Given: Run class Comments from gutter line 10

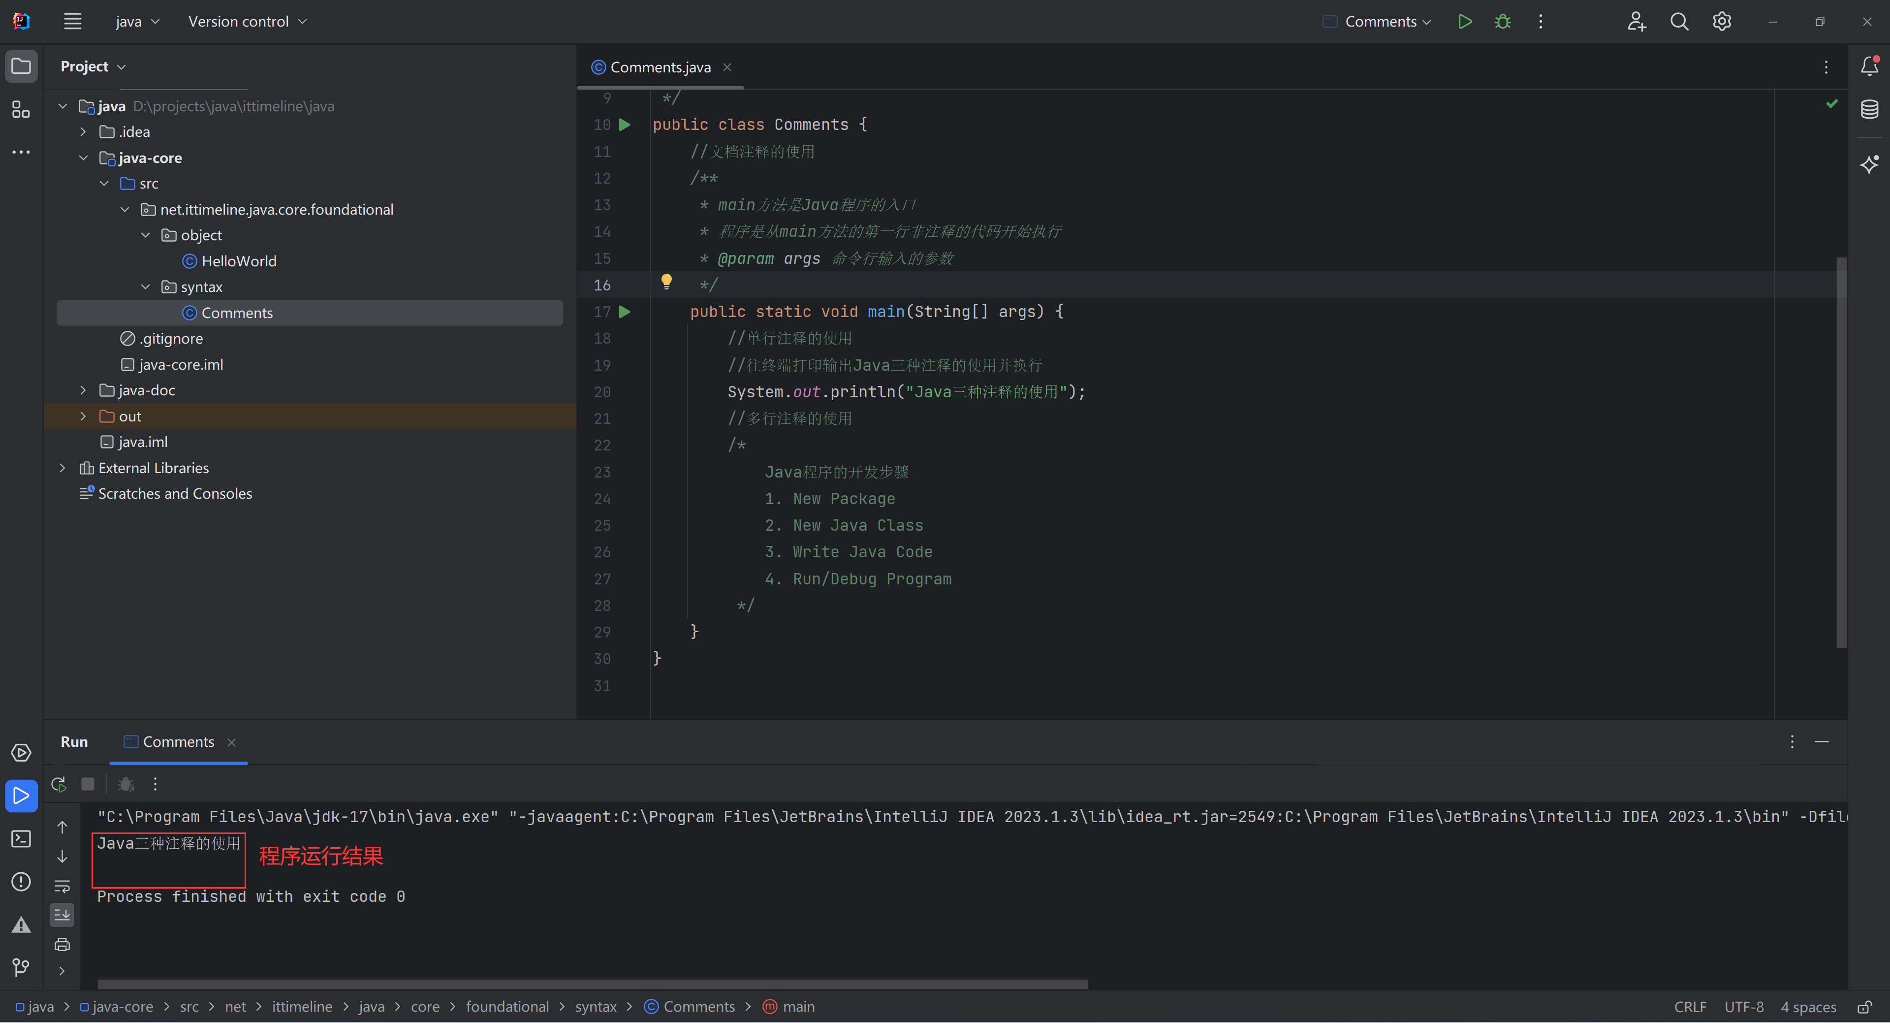Looking at the screenshot, I should coord(625,125).
